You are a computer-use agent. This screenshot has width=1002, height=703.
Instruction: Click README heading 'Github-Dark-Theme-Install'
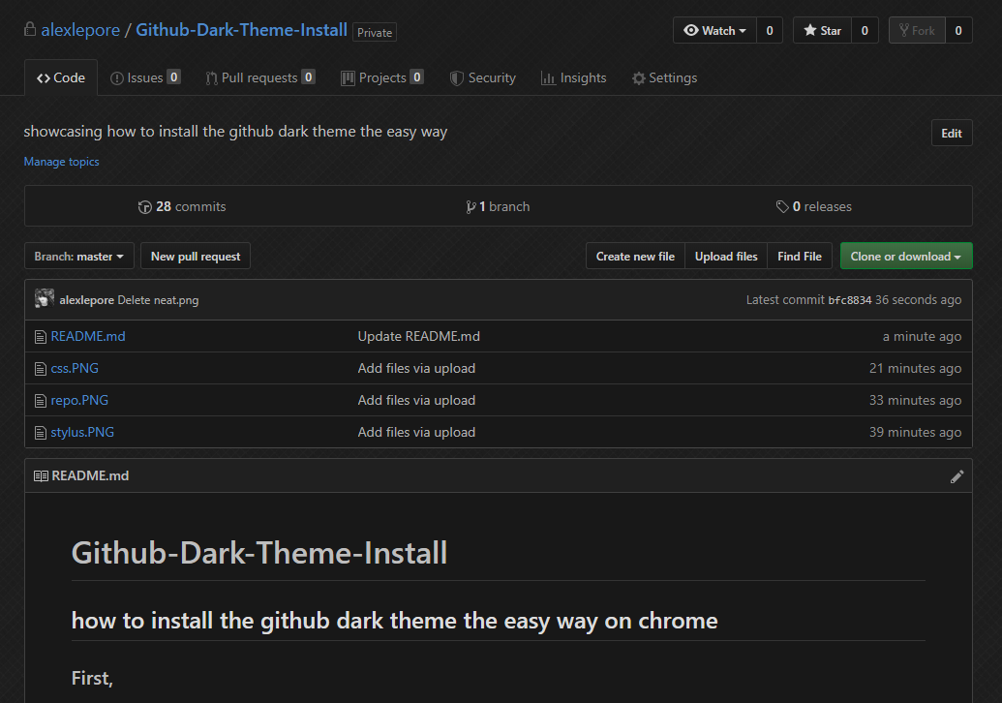pos(259,553)
